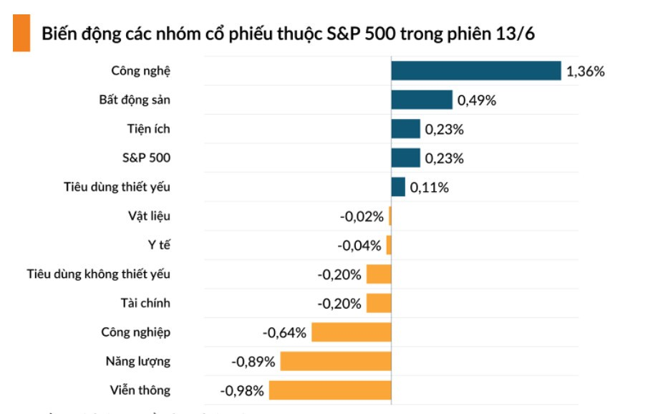Click the 0,11% value label
The height and width of the screenshot is (414, 648).
[x=430, y=188]
